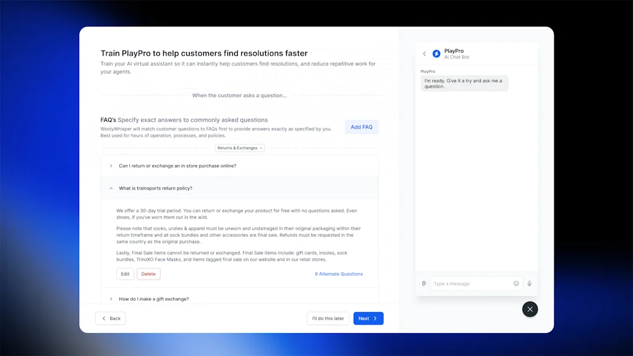Click the blue PlayPro bot avatar icon
Viewport: 633px width, 356px height.
[437, 54]
